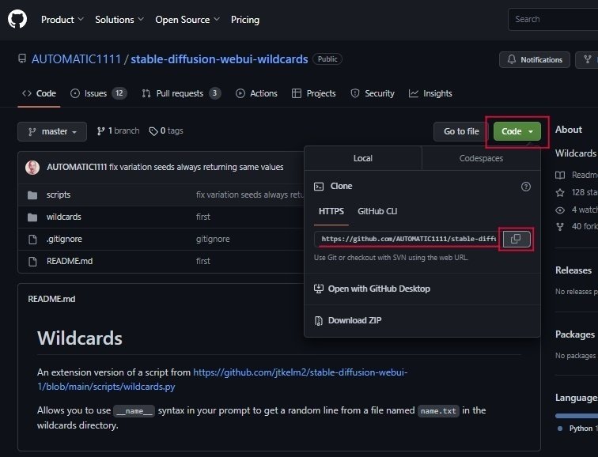598x457 pixels.
Task: Open the latest commit message link
Action: pos(196,167)
